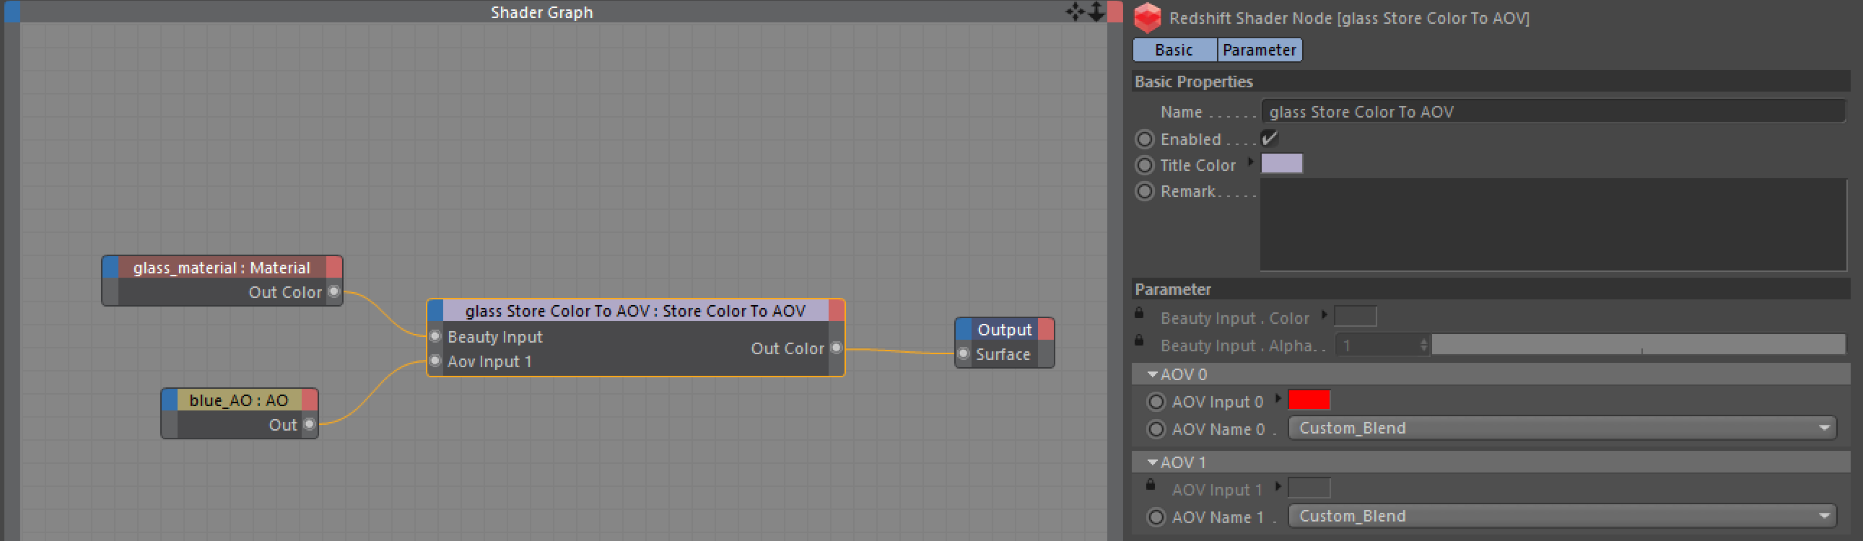Select the glass Store Color To AOV node title

click(x=635, y=311)
